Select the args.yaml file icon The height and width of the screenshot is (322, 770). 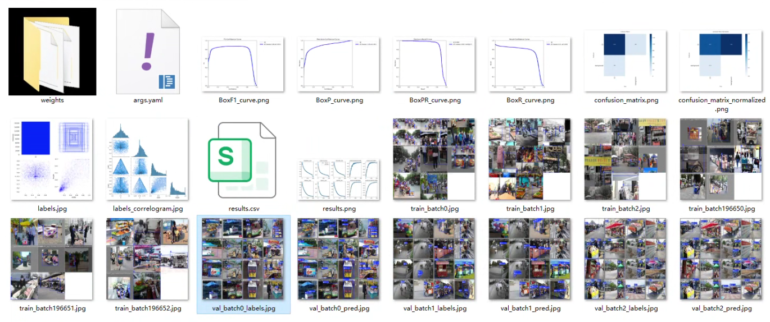[148, 52]
